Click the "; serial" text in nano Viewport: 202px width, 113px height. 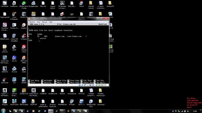(42, 38)
